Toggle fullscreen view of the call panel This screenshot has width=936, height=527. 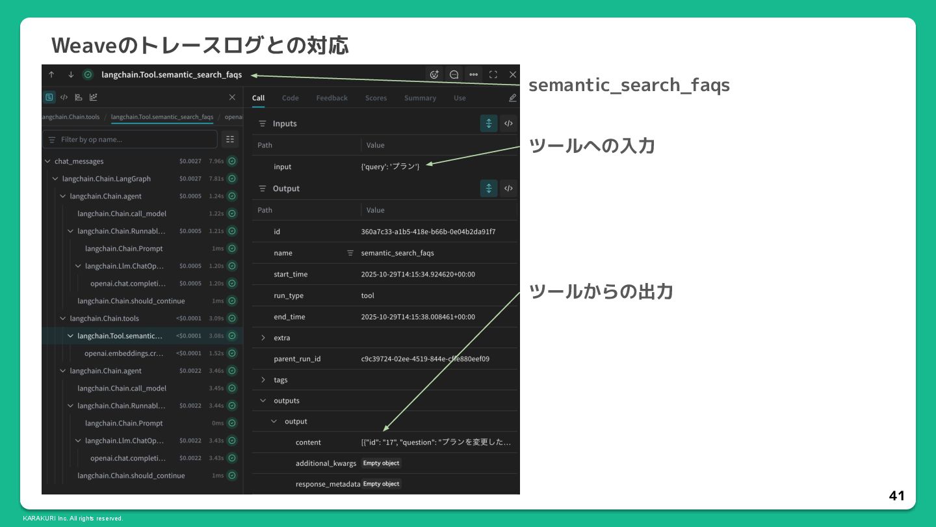[x=493, y=75]
